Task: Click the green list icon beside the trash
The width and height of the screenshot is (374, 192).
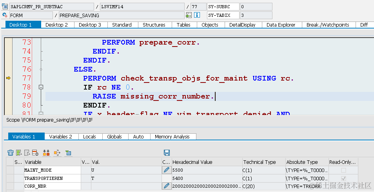Action: [x=19, y=153]
